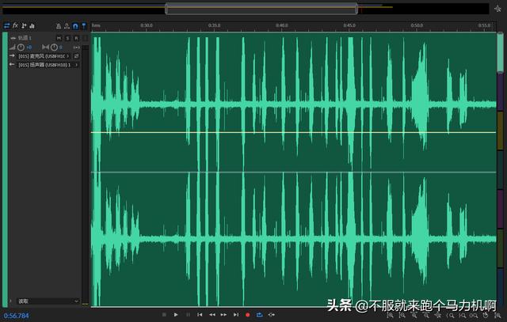Toggle loop playback in transport

[259, 315]
